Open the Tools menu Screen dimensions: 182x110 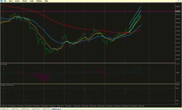click(x=31, y=1)
